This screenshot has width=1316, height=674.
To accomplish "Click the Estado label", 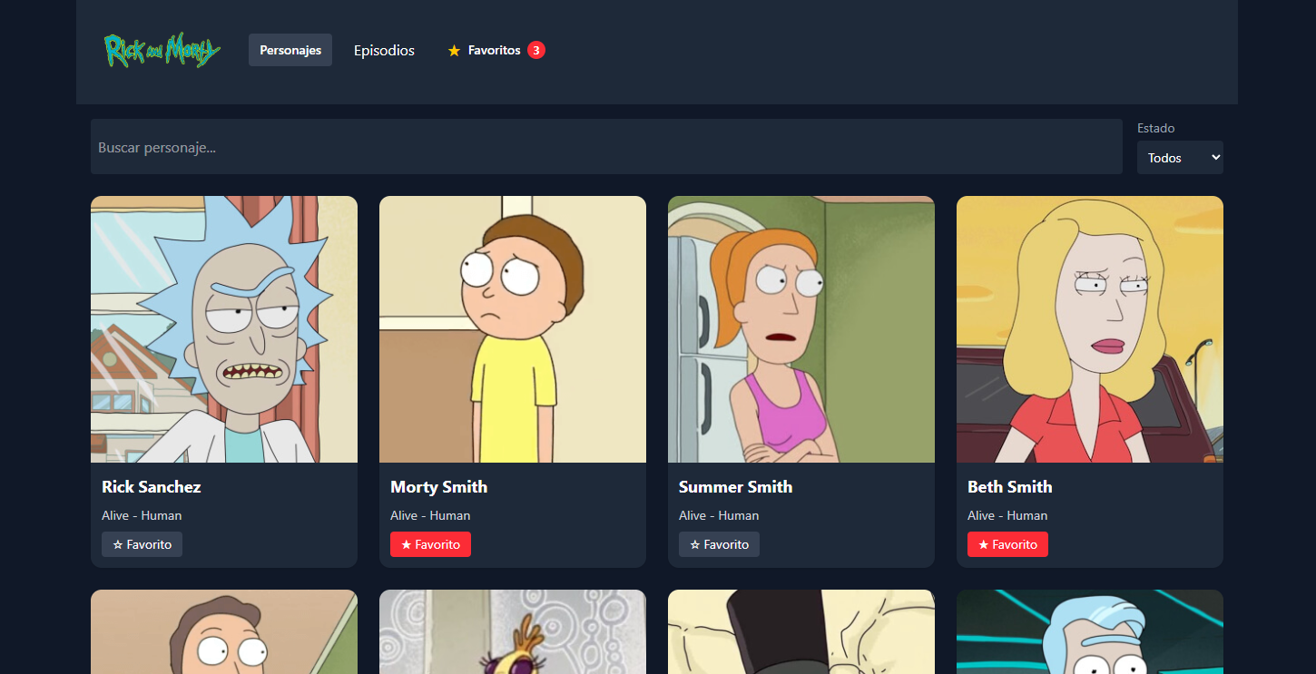I will 1156,129.
